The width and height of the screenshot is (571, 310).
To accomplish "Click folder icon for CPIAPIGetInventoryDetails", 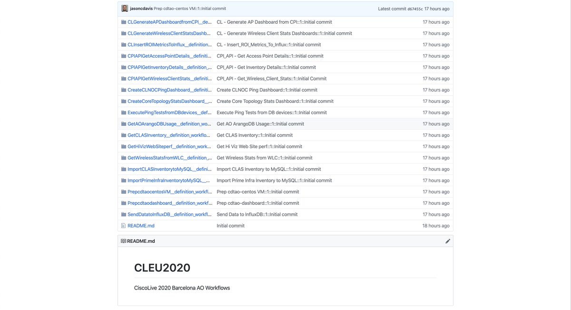I will point(124,67).
